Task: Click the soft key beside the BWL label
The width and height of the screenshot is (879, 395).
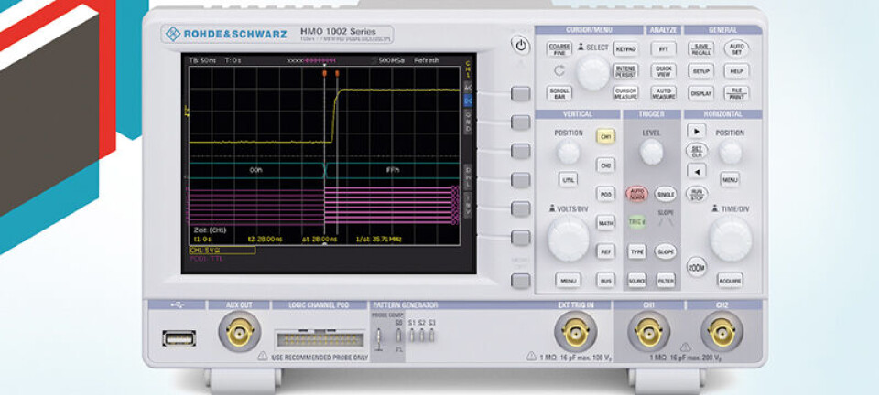Action: pyautogui.click(x=520, y=179)
